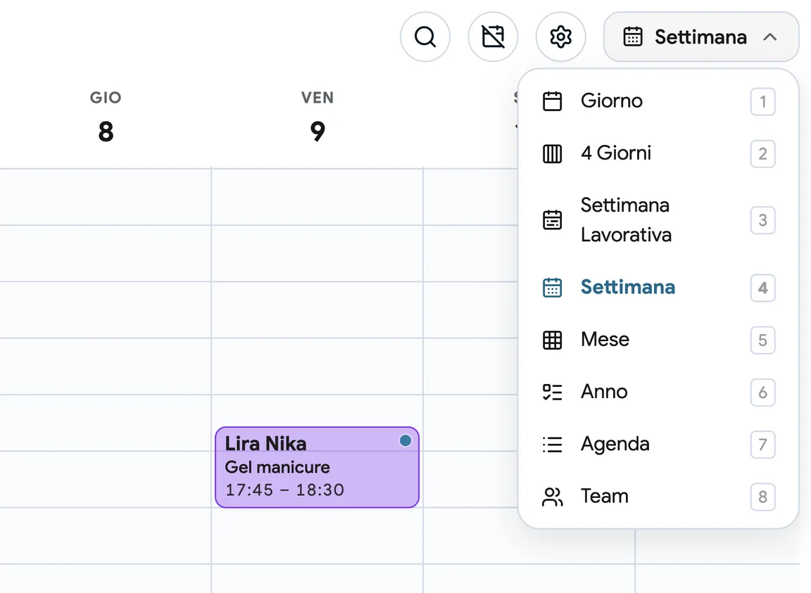Click the Agenda list icon
This screenshot has height=593, width=811.
552,444
